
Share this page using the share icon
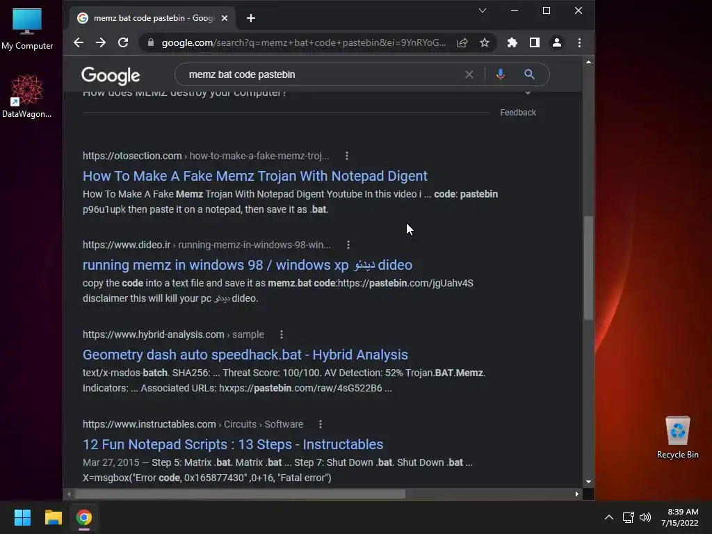(462, 42)
